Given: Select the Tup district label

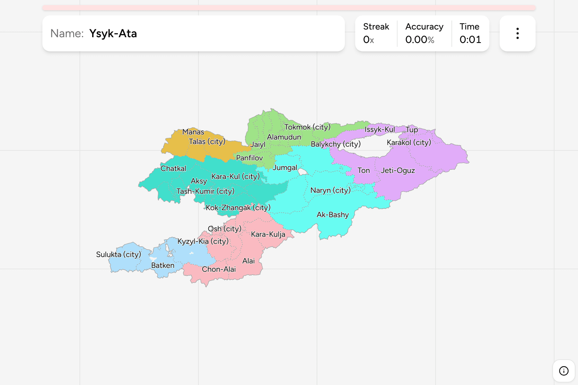Looking at the screenshot, I should pyautogui.click(x=412, y=130).
